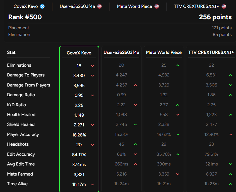Click green up arrow beside player accuracy 19.62%
Viewport: 236px width, 192px height.
(x=178, y=135)
